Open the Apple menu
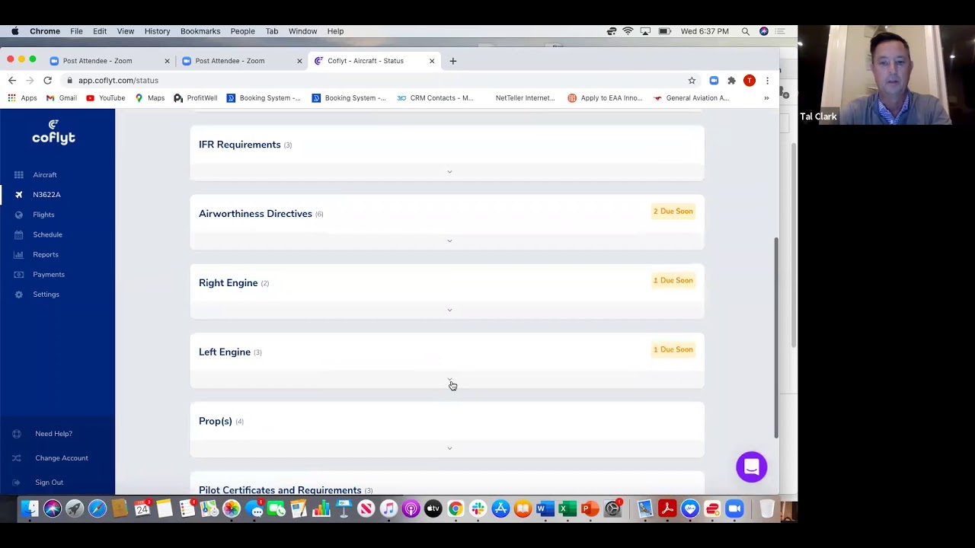Screen dimensions: 975x548 click(x=14, y=31)
